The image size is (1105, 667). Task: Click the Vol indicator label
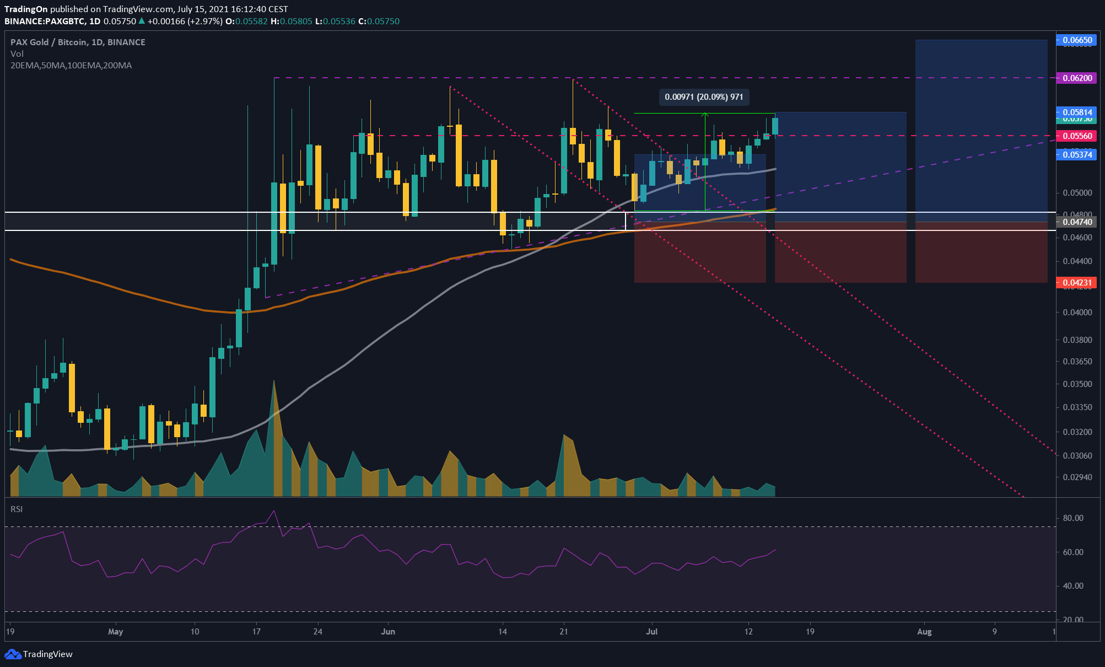tap(17, 54)
